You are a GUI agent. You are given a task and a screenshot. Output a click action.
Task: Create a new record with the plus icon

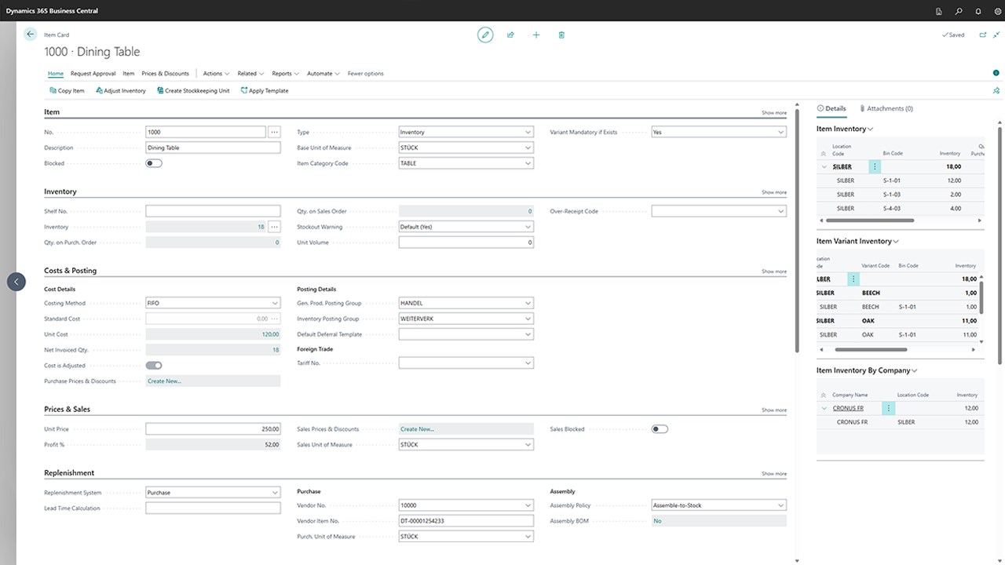coord(535,35)
